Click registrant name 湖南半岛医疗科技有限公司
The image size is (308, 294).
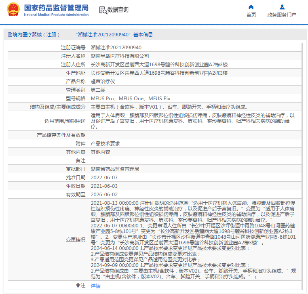(120, 56)
